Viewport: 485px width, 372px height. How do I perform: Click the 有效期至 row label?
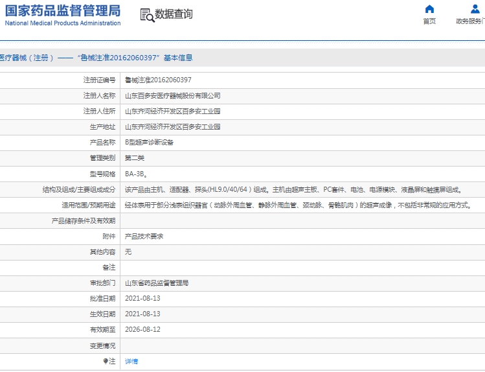(x=103, y=330)
